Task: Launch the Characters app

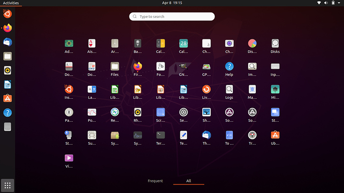Action: pos(206,43)
